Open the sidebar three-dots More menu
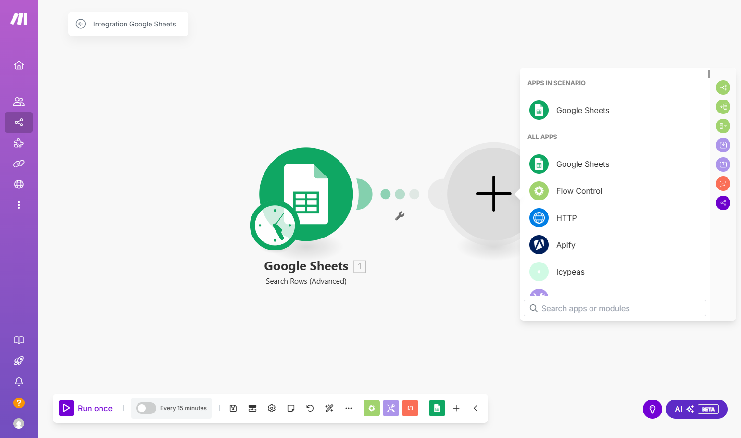741x438 pixels. coord(19,205)
